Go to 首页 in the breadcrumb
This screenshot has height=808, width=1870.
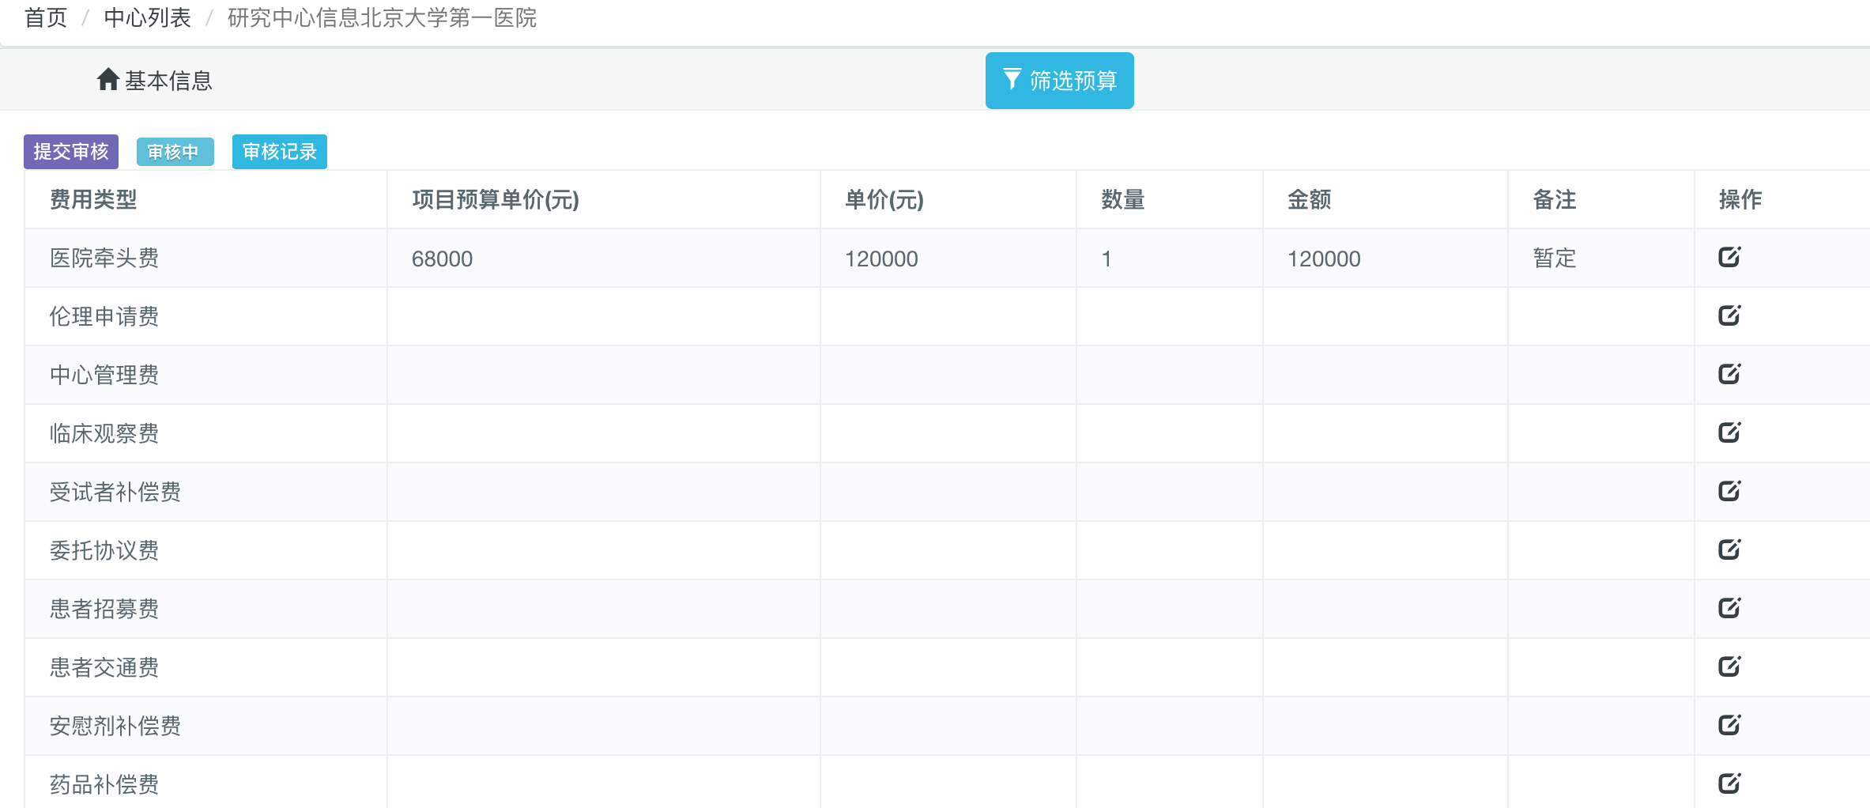coord(46,17)
